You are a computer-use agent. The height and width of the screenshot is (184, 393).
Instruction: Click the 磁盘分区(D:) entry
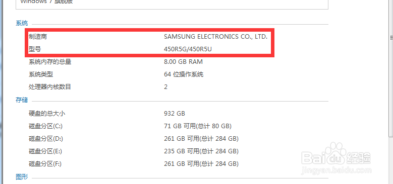click(x=45, y=139)
